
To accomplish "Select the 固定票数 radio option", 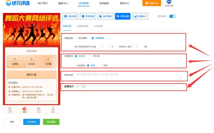I will point(76,38).
